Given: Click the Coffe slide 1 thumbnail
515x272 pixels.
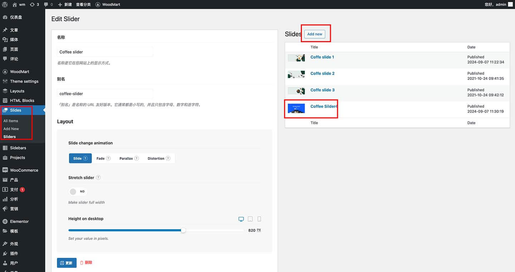Looking at the screenshot, I should pyautogui.click(x=296, y=58).
